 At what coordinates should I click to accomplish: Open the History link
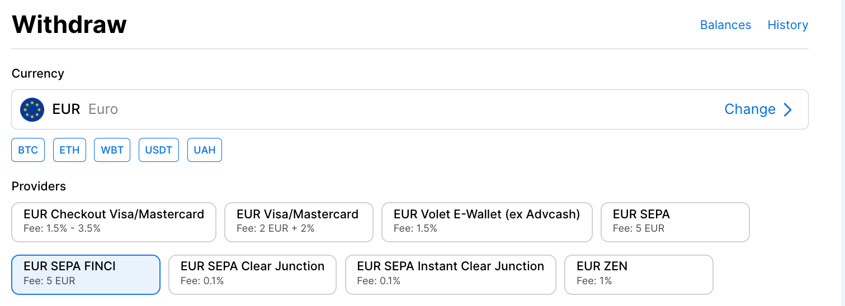point(787,25)
